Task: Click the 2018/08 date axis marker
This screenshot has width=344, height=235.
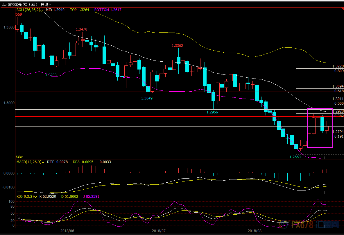Action: pyautogui.click(x=255, y=231)
